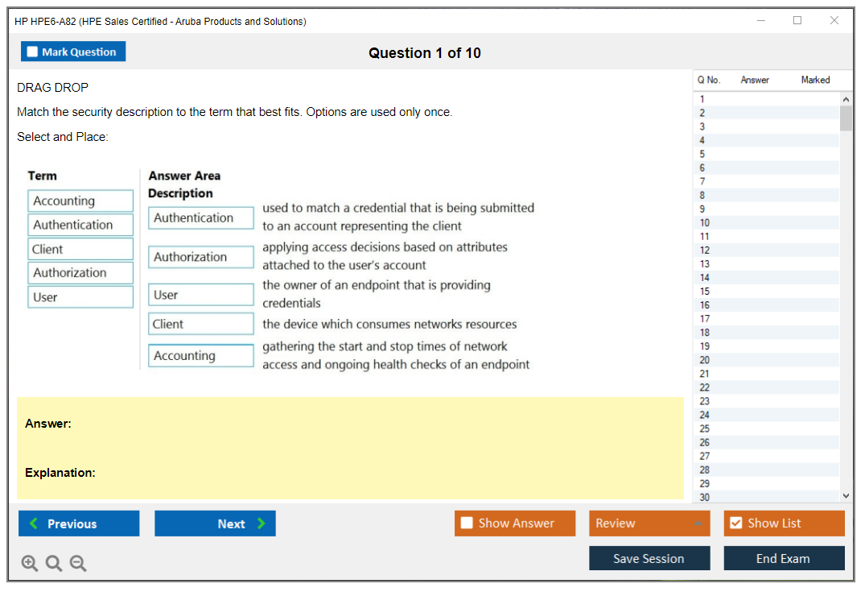Enable the Show Answer checkbox
The image size is (865, 592).
(467, 524)
